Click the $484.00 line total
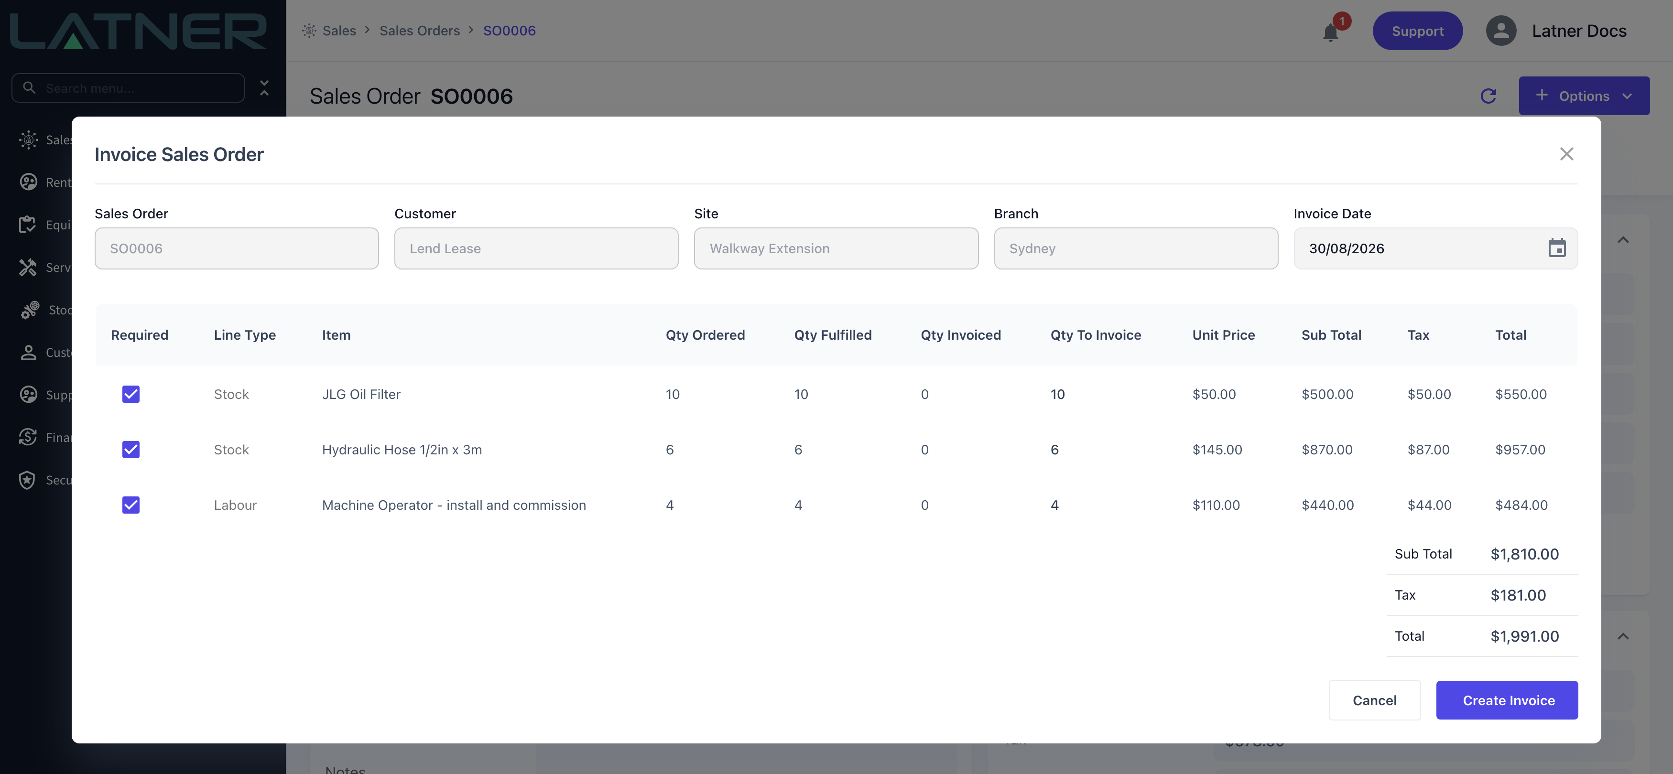The image size is (1673, 774). click(x=1521, y=505)
